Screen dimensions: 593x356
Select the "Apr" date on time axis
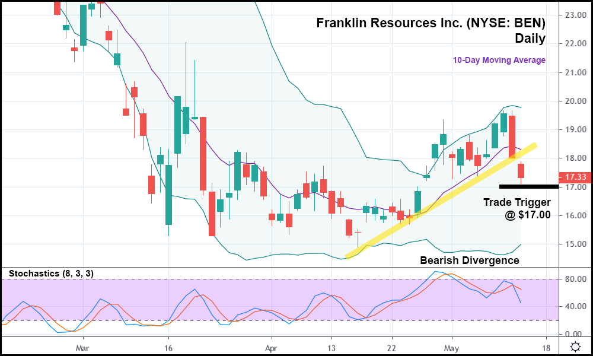pos(271,348)
